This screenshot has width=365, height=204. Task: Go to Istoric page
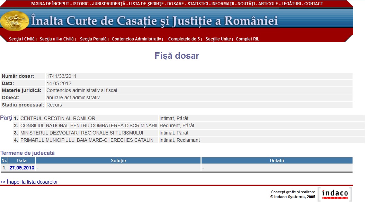pyautogui.click(x=80, y=4)
